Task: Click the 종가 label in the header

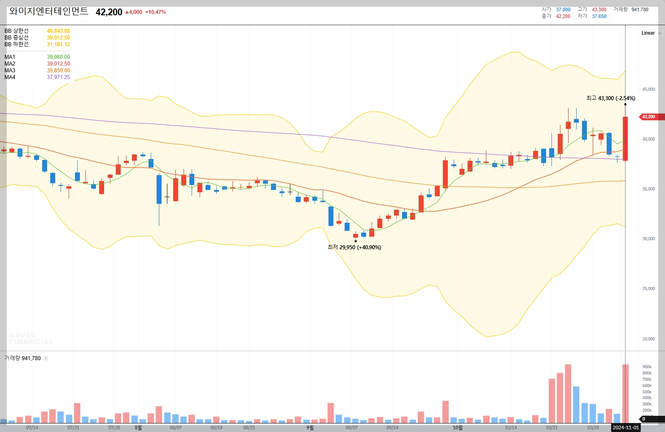Action: click(547, 16)
